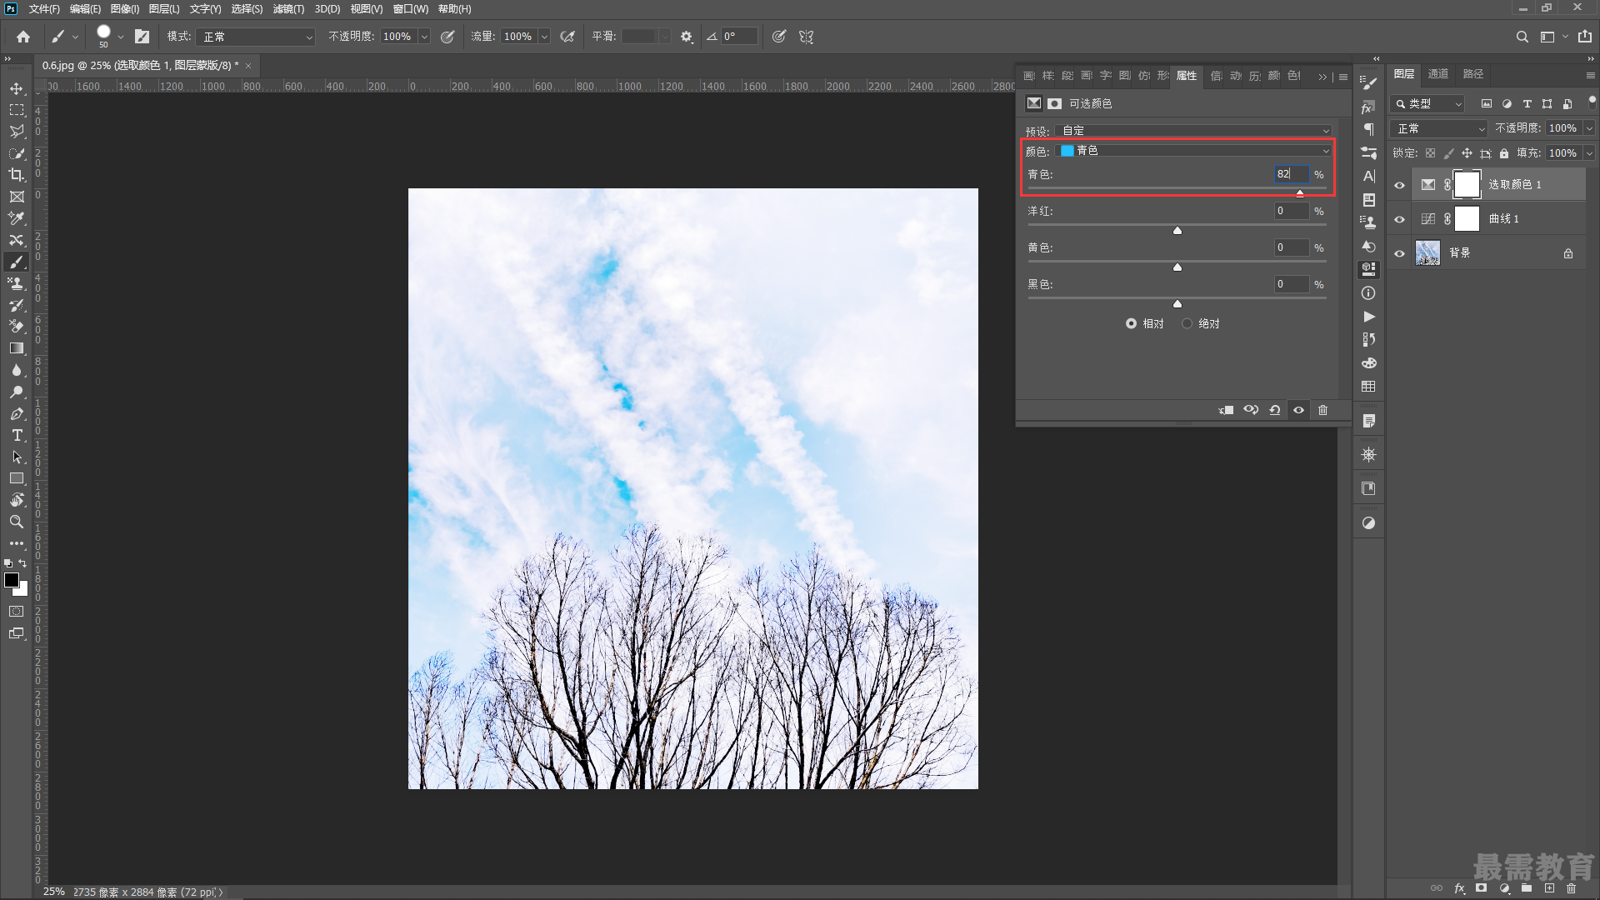Select the Selective Color 1 layer mask thumbnail
The width and height of the screenshot is (1600, 900).
tap(1467, 185)
